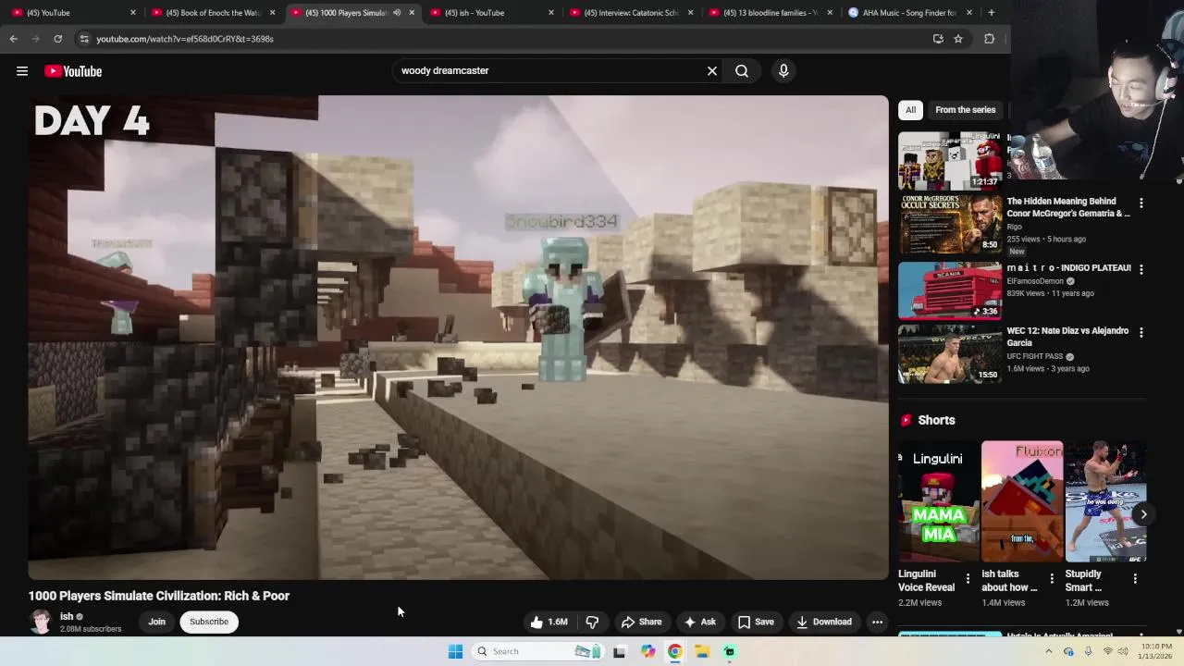The width and height of the screenshot is (1184, 666).
Task: Open options for WEC 12 Nate Diaz video
Action: (1141, 333)
